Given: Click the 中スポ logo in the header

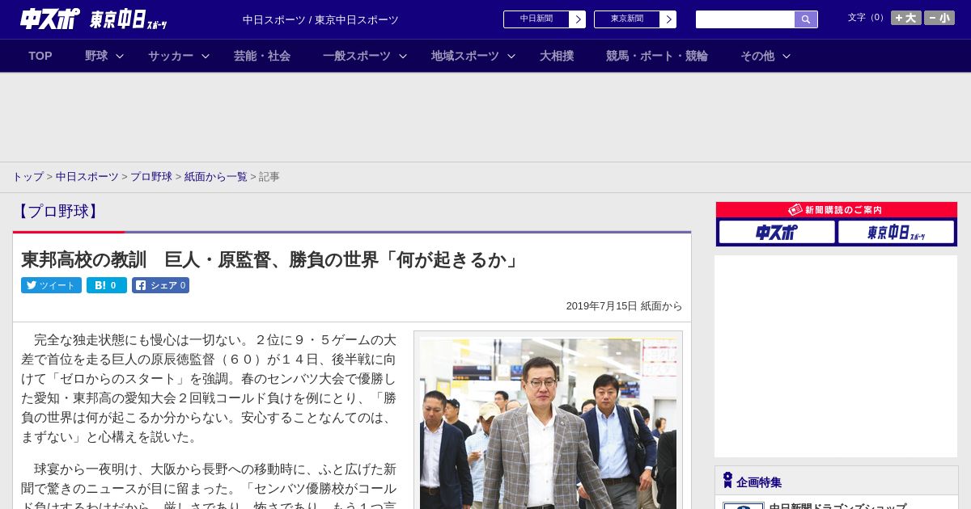Looking at the screenshot, I should tap(49, 19).
